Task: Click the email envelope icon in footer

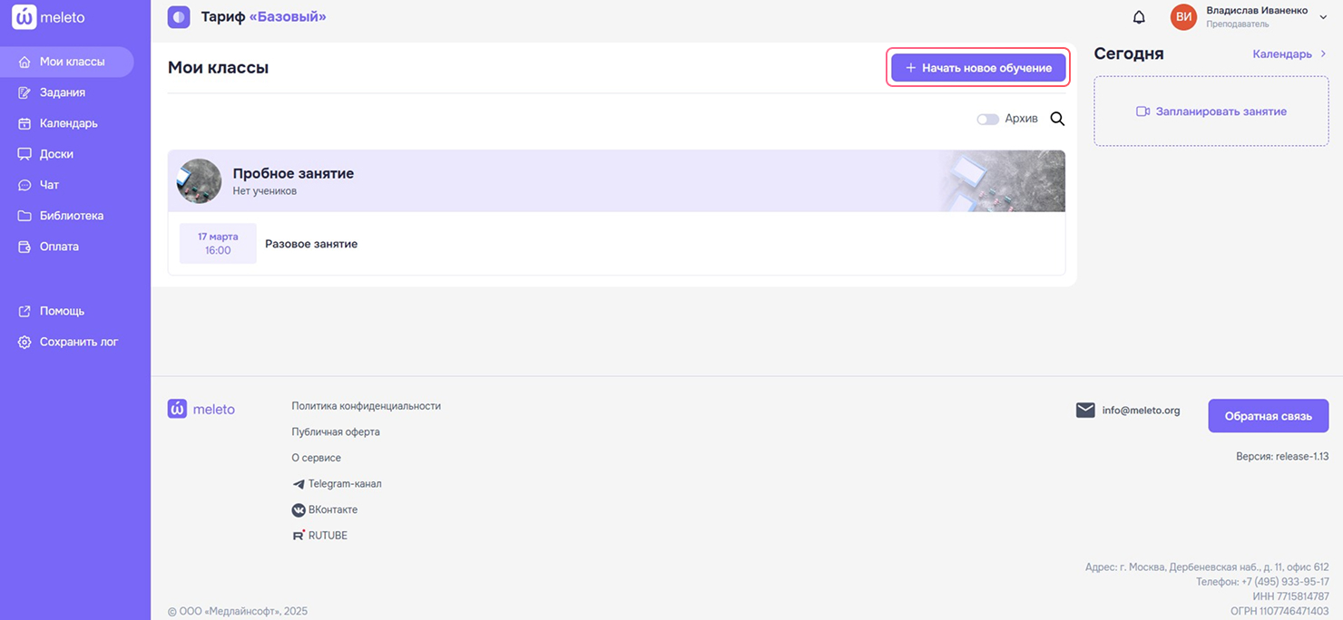Action: 1085,411
